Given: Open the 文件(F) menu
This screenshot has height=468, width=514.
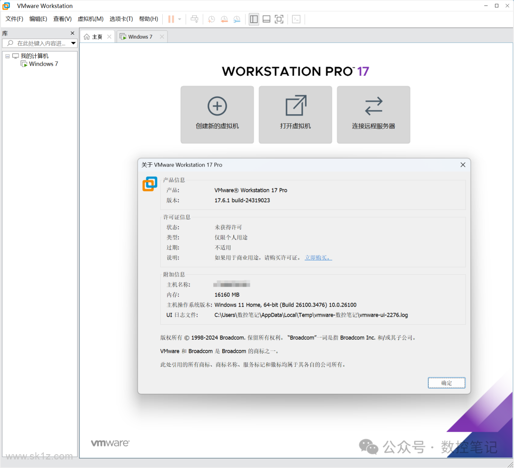Looking at the screenshot, I should point(14,19).
